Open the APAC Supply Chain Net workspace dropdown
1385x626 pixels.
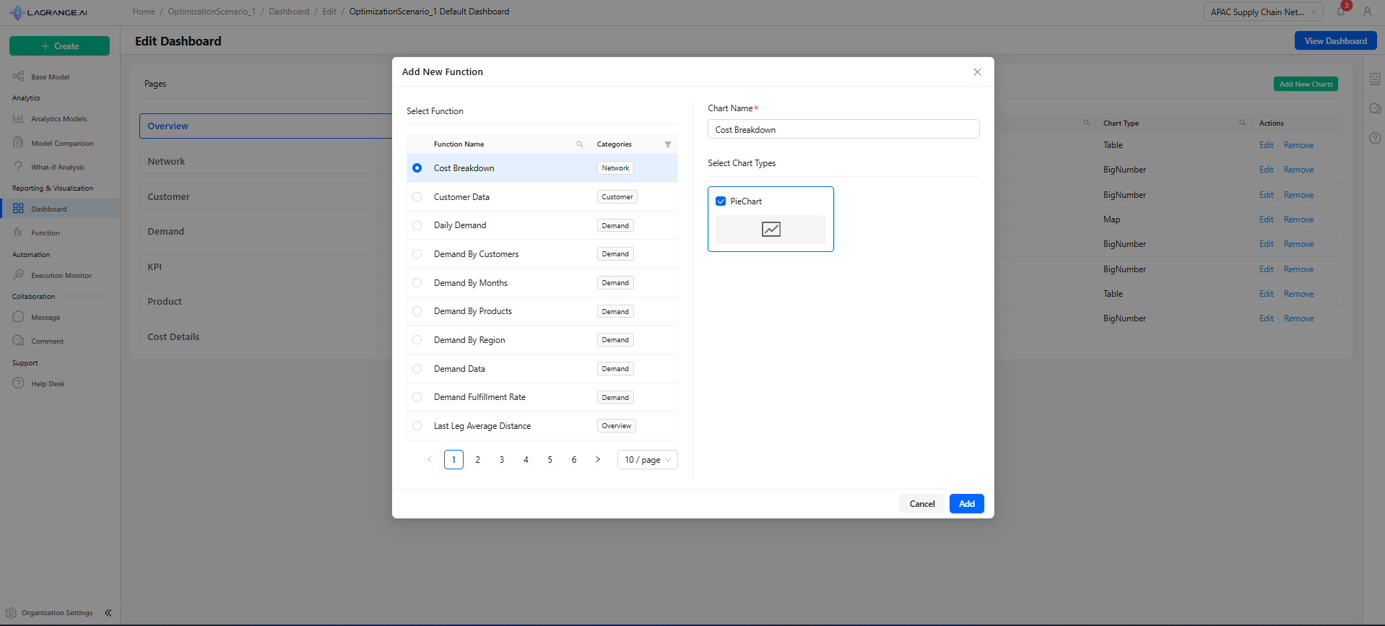(x=1262, y=12)
